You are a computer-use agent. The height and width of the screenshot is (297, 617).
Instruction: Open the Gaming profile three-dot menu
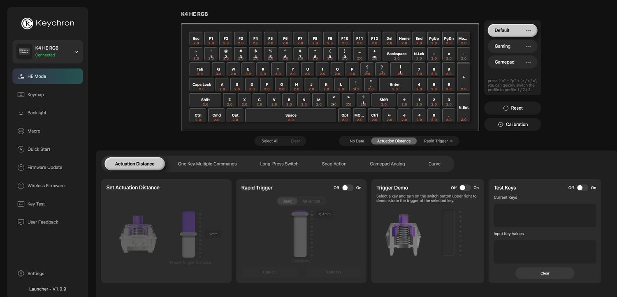(528, 46)
